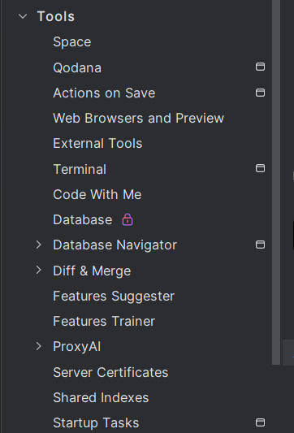Click the settings tree vertical scrollbar
Screen dimensions: 294x433
pyautogui.click(x=276, y=182)
